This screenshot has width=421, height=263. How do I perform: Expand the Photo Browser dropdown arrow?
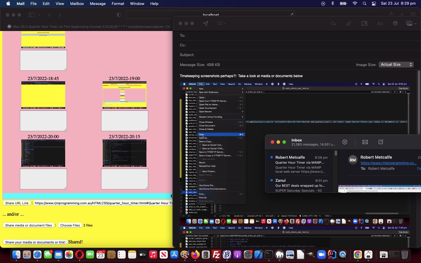point(415,23)
